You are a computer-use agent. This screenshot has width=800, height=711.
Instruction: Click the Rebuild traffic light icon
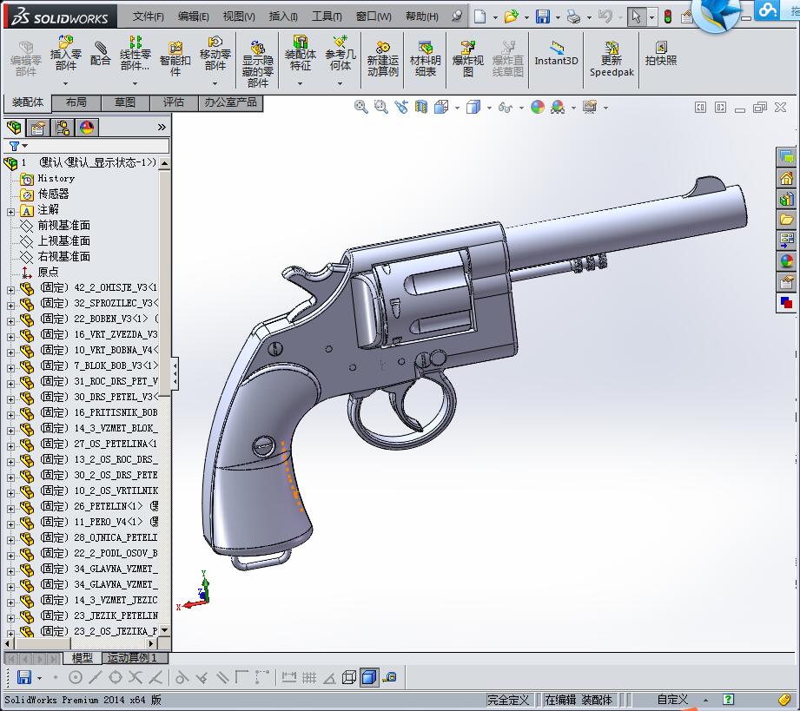coord(667,16)
